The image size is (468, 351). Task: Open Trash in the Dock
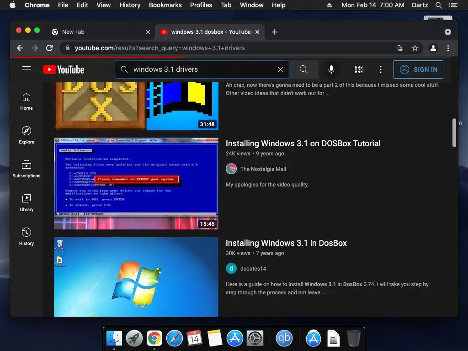pos(354,338)
